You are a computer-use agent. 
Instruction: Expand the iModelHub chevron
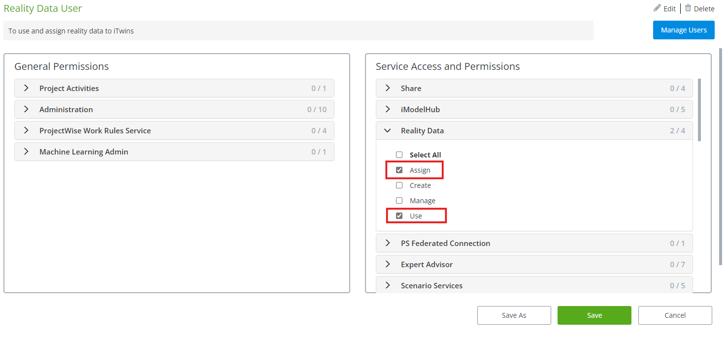tap(388, 110)
